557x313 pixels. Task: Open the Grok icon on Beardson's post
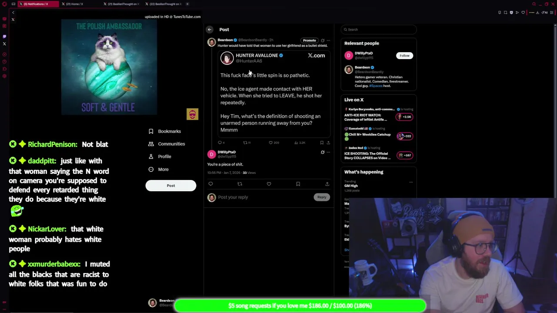click(322, 40)
